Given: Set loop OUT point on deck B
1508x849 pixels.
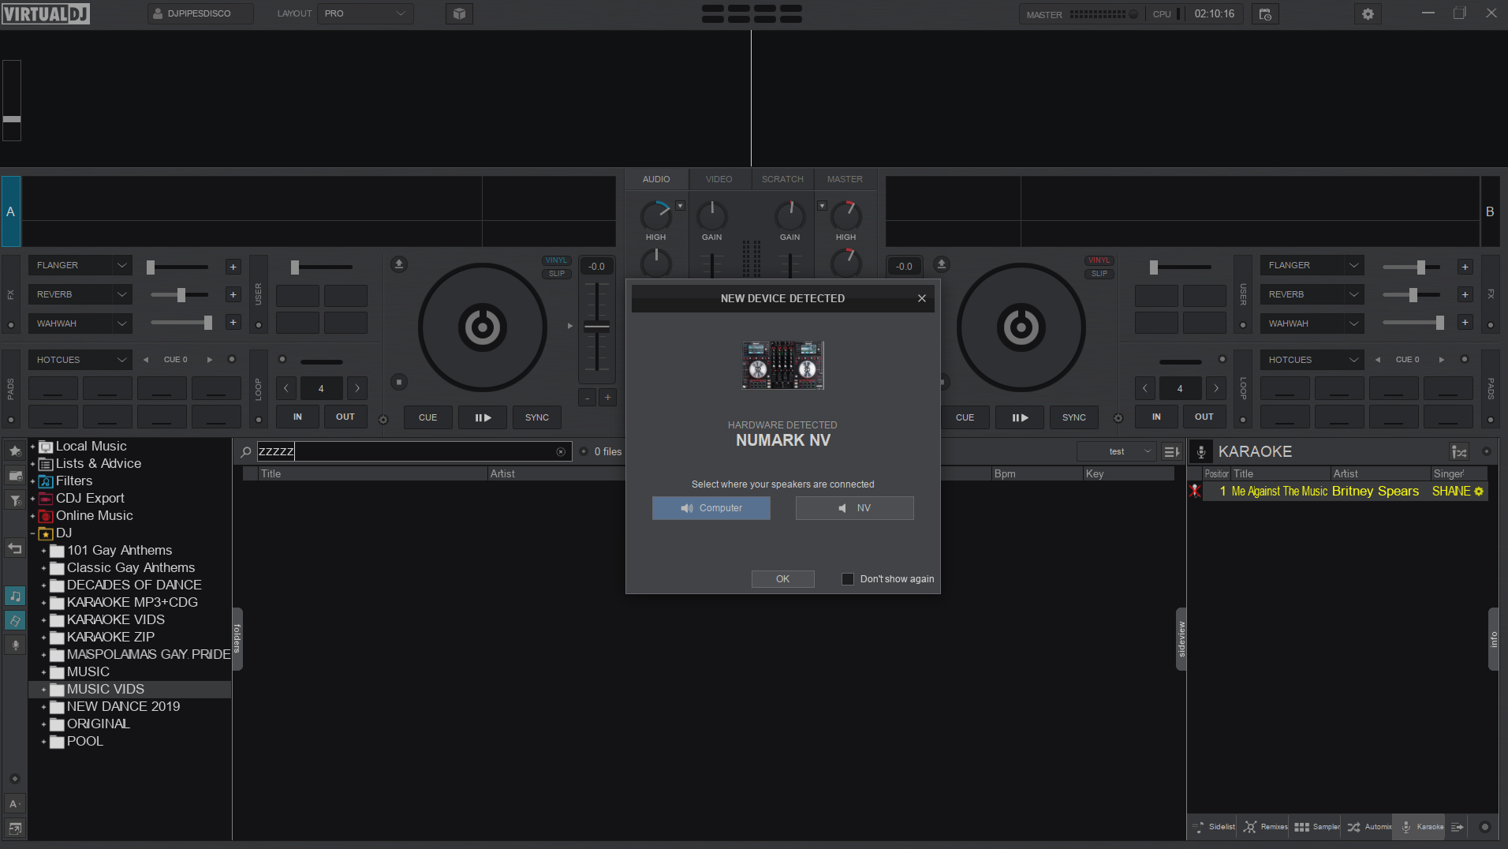Looking at the screenshot, I should pyautogui.click(x=1204, y=417).
